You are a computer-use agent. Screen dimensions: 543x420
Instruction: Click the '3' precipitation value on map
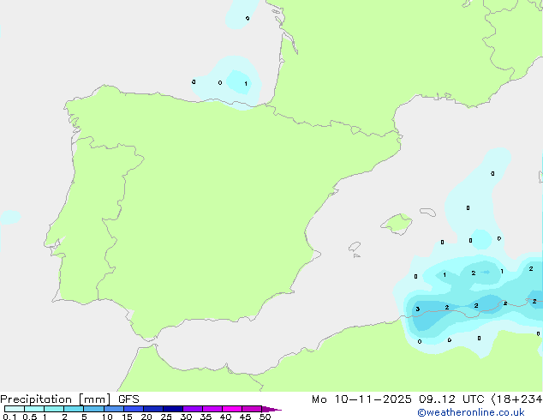click(418, 309)
